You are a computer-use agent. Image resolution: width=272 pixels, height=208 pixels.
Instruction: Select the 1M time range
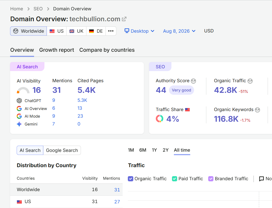point(131,150)
